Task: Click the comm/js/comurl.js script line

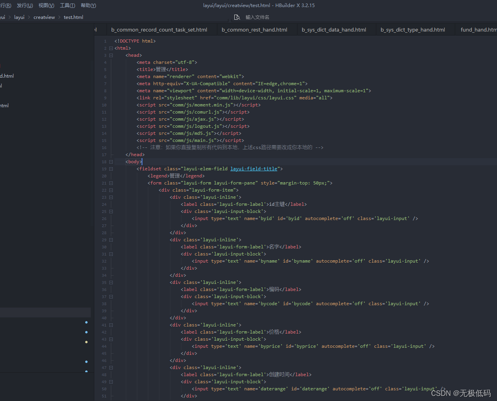Action: click(193, 112)
